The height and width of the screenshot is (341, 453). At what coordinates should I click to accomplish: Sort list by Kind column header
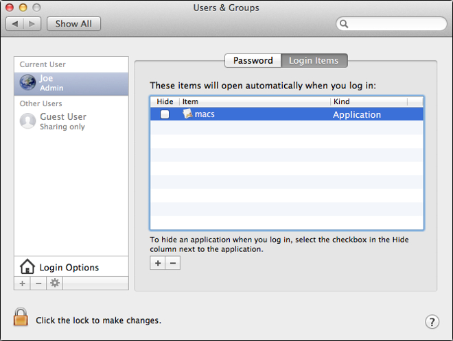coord(368,101)
